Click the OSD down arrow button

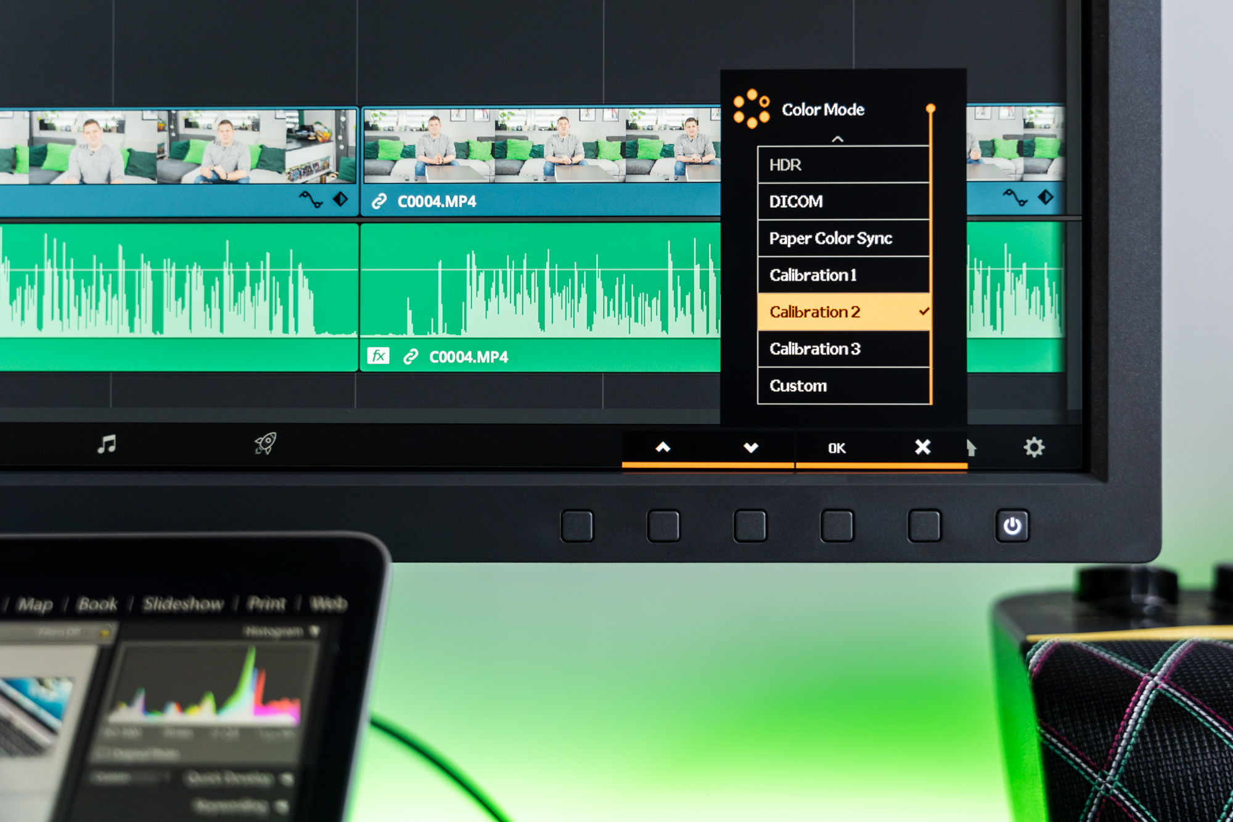[x=751, y=447]
